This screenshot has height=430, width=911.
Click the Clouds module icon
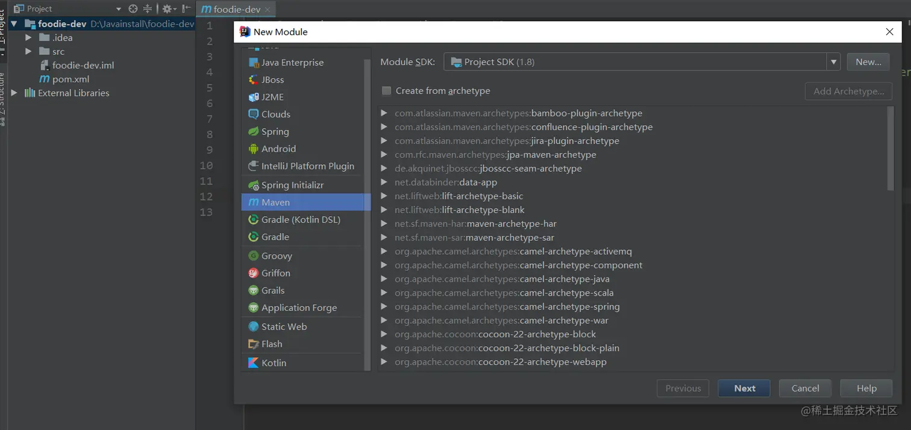(x=253, y=114)
